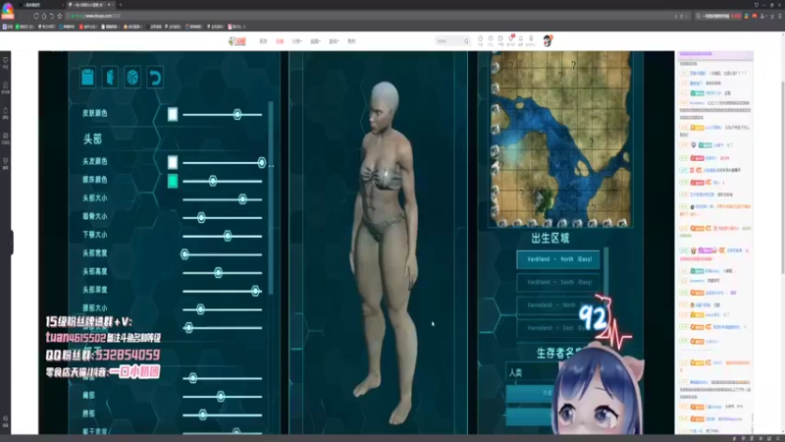Click the magnifier icon in site search

click(x=466, y=41)
